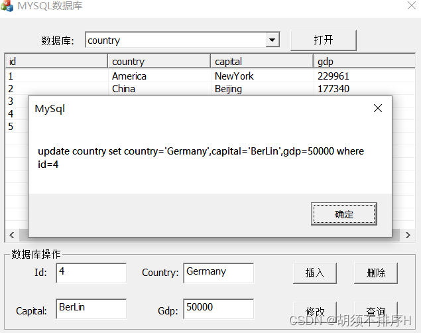Viewport: 421px width, 333px height.
Task: Close the MYSQL数据库 main window
Action: (x=412, y=5)
